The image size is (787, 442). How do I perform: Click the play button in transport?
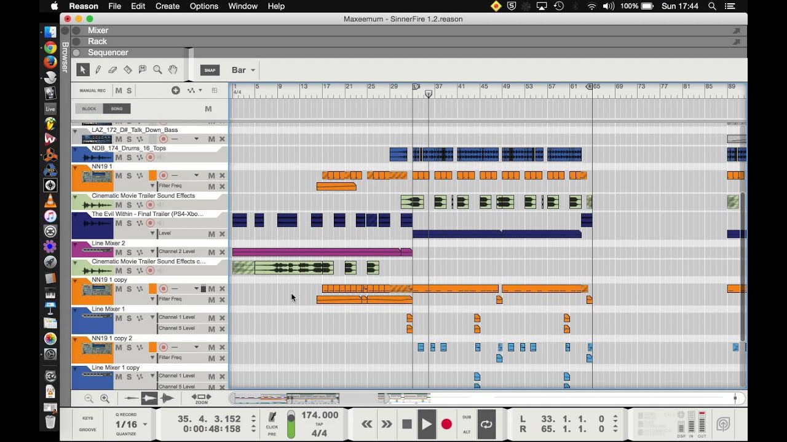[427, 424]
